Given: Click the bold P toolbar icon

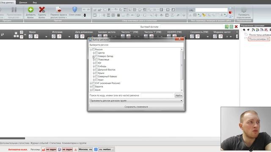Looking at the screenshot, I should (109, 10).
